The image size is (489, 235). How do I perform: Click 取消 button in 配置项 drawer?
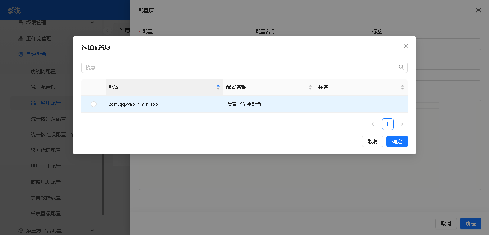[x=446, y=224]
